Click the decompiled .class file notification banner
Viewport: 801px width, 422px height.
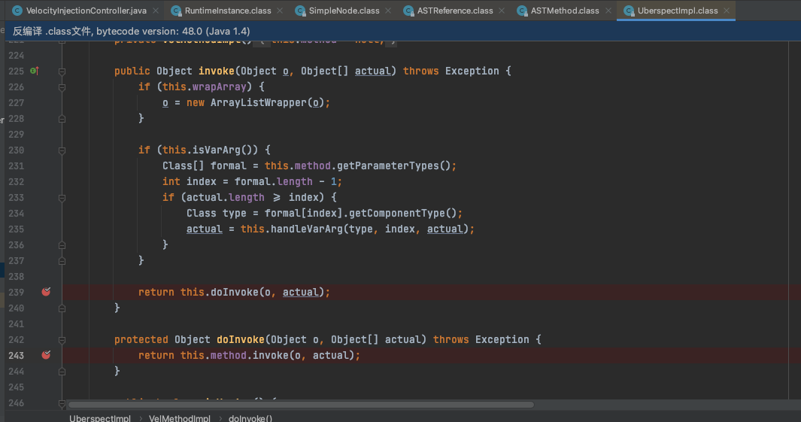[403, 31]
